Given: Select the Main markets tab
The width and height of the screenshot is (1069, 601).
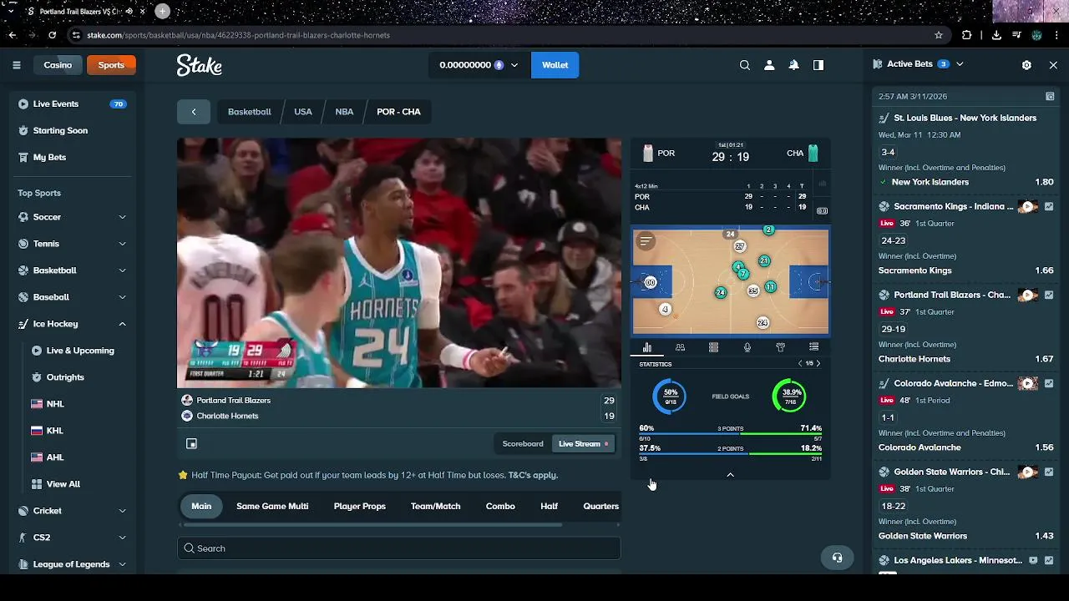Looking at the screenshot, I should [201, 506].
